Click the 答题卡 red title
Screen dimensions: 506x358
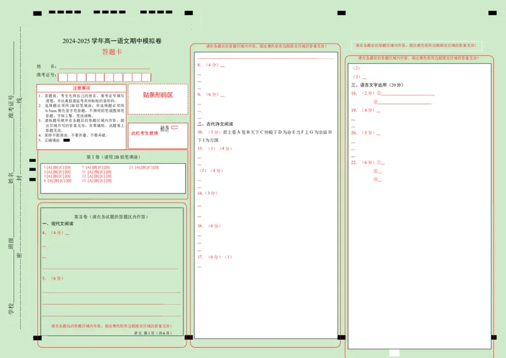[x=112, y=52]
